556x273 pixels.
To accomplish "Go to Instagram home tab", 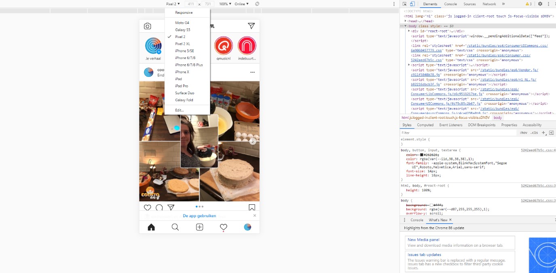I will coord(151,227).
